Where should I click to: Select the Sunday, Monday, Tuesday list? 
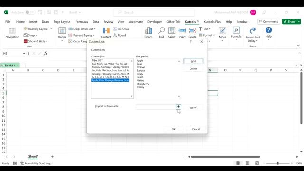110,67
